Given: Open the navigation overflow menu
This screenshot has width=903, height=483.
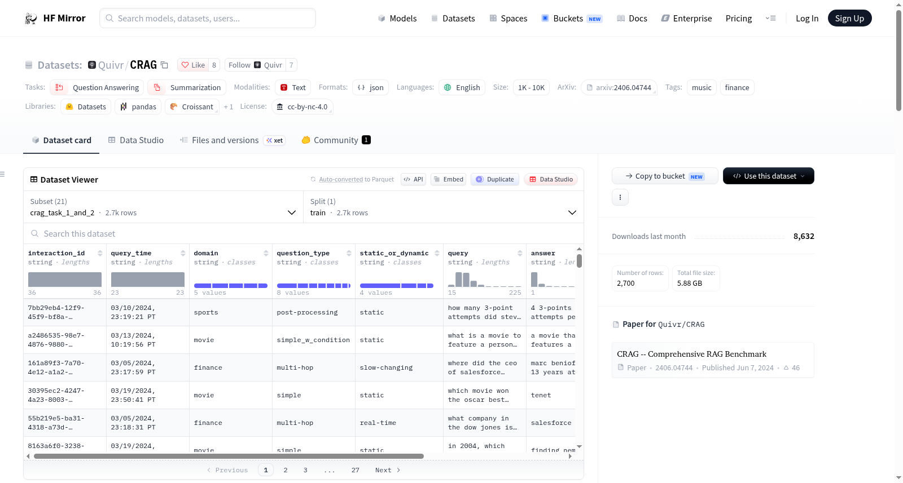Looking at the screenshot, I should click(x=770, y=18).
